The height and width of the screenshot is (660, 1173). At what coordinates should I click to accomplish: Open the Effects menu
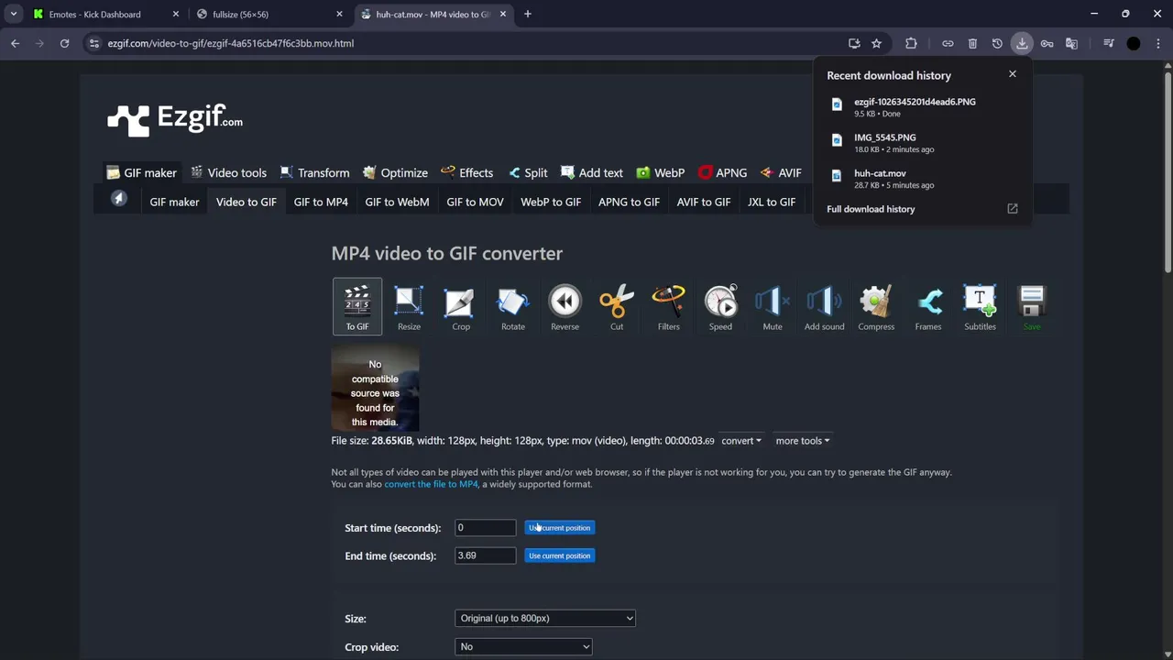point(466,172)
